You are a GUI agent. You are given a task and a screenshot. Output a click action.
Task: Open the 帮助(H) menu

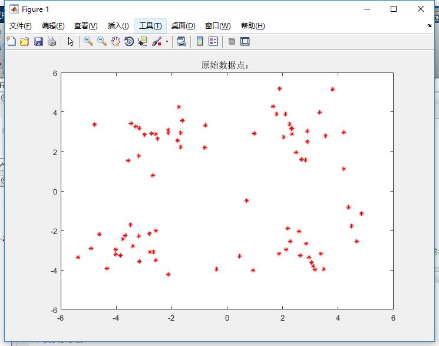[253, 26]
